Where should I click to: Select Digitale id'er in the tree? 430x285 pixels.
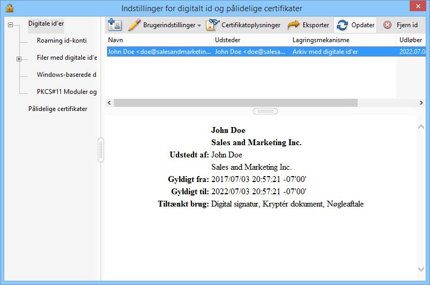click(46, 23)
